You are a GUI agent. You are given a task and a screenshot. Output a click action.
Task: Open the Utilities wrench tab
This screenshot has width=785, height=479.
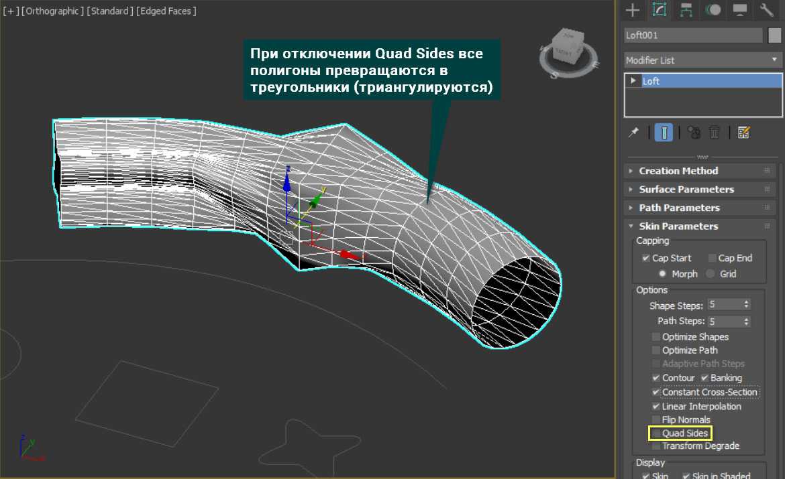[767, 9]
